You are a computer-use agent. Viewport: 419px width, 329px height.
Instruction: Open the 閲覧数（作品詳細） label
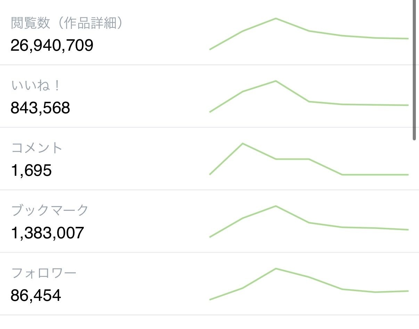point(67,23)
